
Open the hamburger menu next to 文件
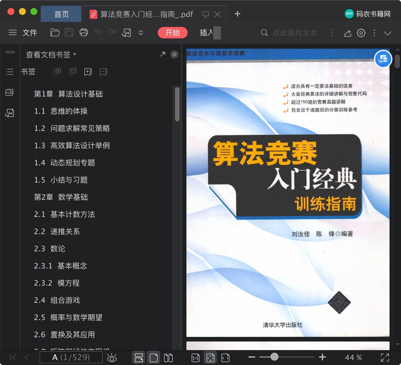[x=13, y=33]
